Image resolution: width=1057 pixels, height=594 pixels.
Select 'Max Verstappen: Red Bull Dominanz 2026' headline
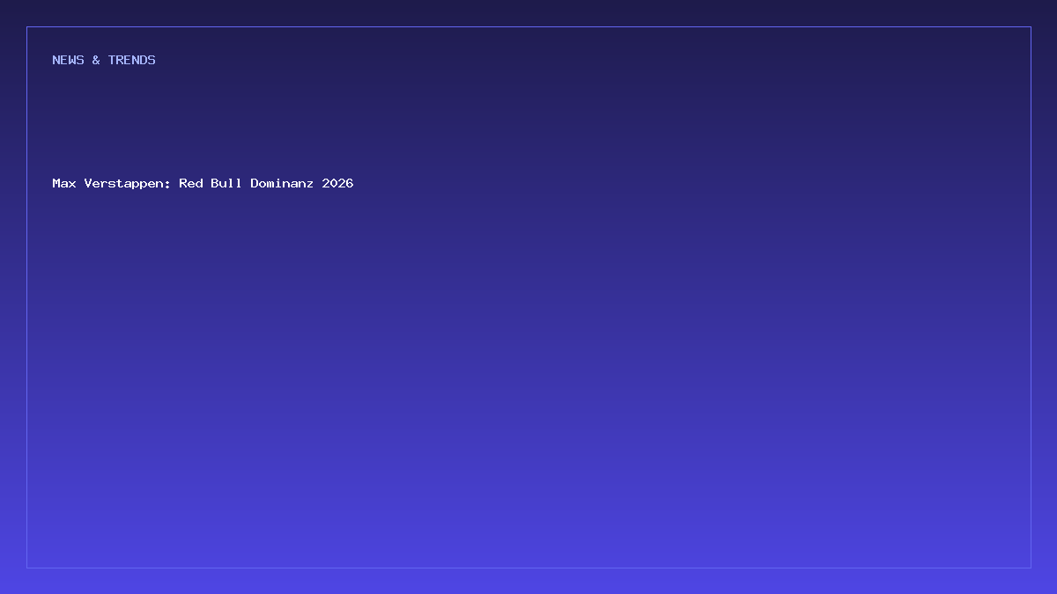tap(203, 183)
